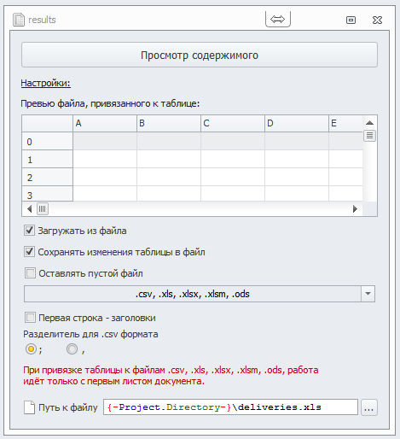Select comma as the csv separator
400x439 pixels.
72,349
